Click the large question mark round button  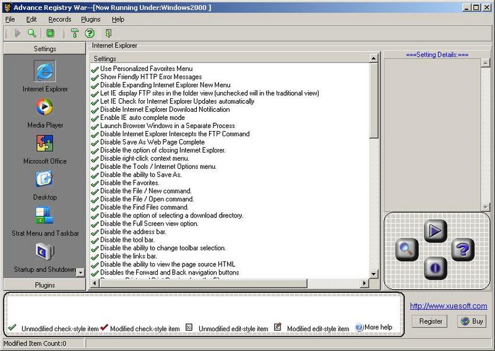tap(463, 250)
